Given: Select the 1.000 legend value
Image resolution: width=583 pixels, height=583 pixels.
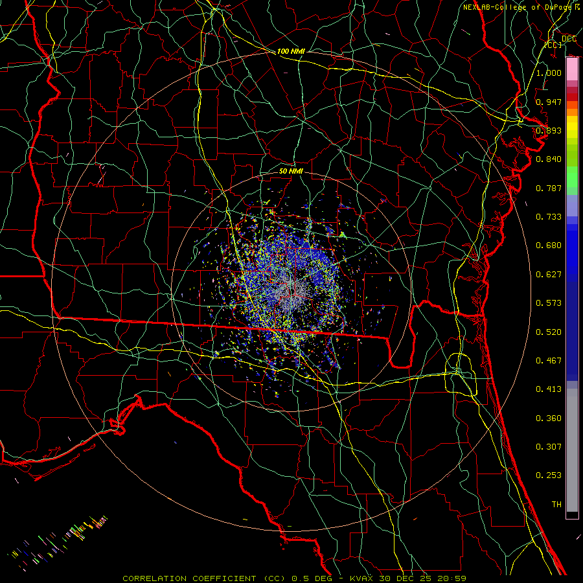Looking at the screenshot, I should tap(549, 73).
